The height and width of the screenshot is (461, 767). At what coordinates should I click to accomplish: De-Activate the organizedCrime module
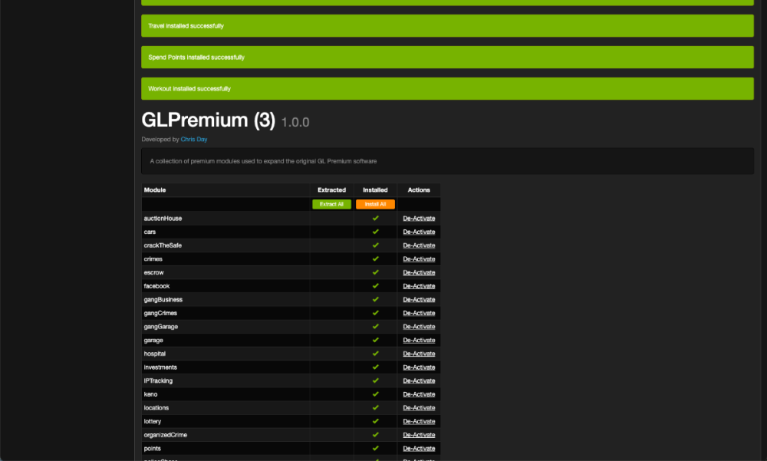(419, 435)
